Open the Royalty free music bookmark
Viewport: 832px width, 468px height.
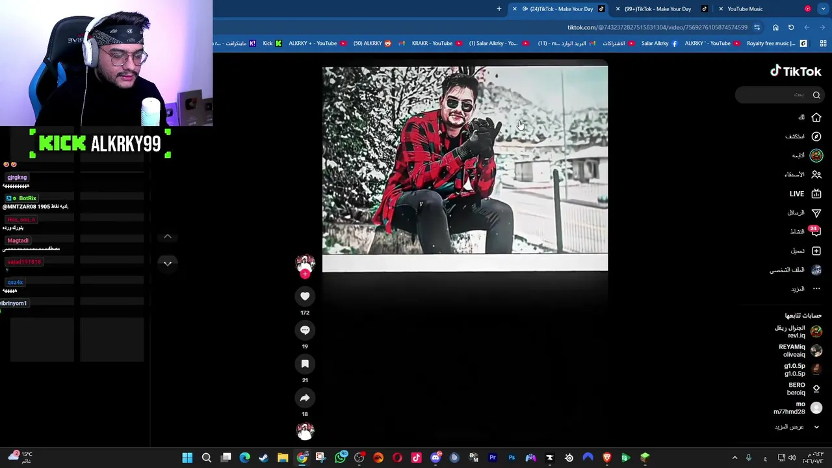click(x=776, y=44)
